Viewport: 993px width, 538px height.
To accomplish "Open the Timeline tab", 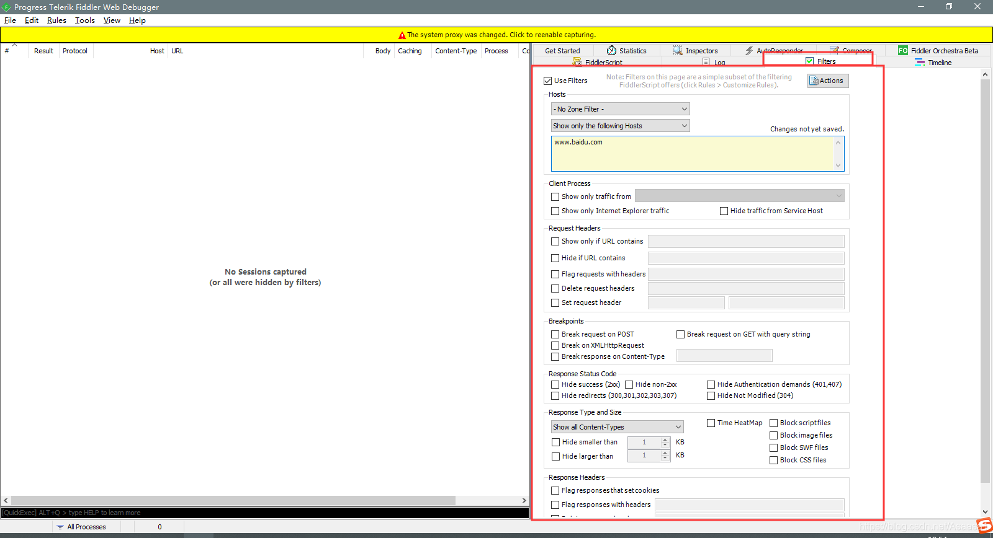I will click(933, 63).
